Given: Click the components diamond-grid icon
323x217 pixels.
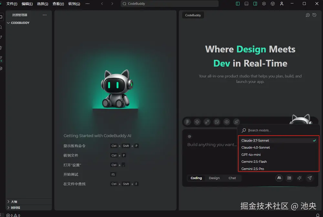Looking at the screenshot, I should point(197,122).
